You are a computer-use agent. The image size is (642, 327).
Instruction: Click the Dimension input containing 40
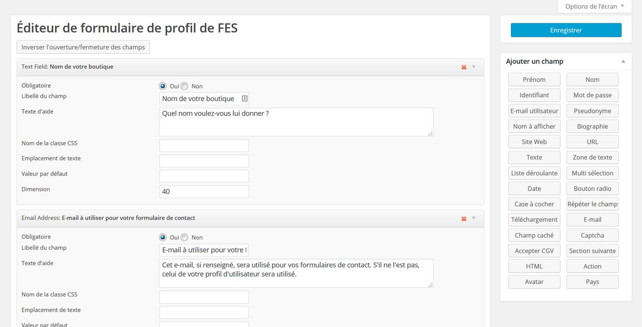(x=204, y=192)
